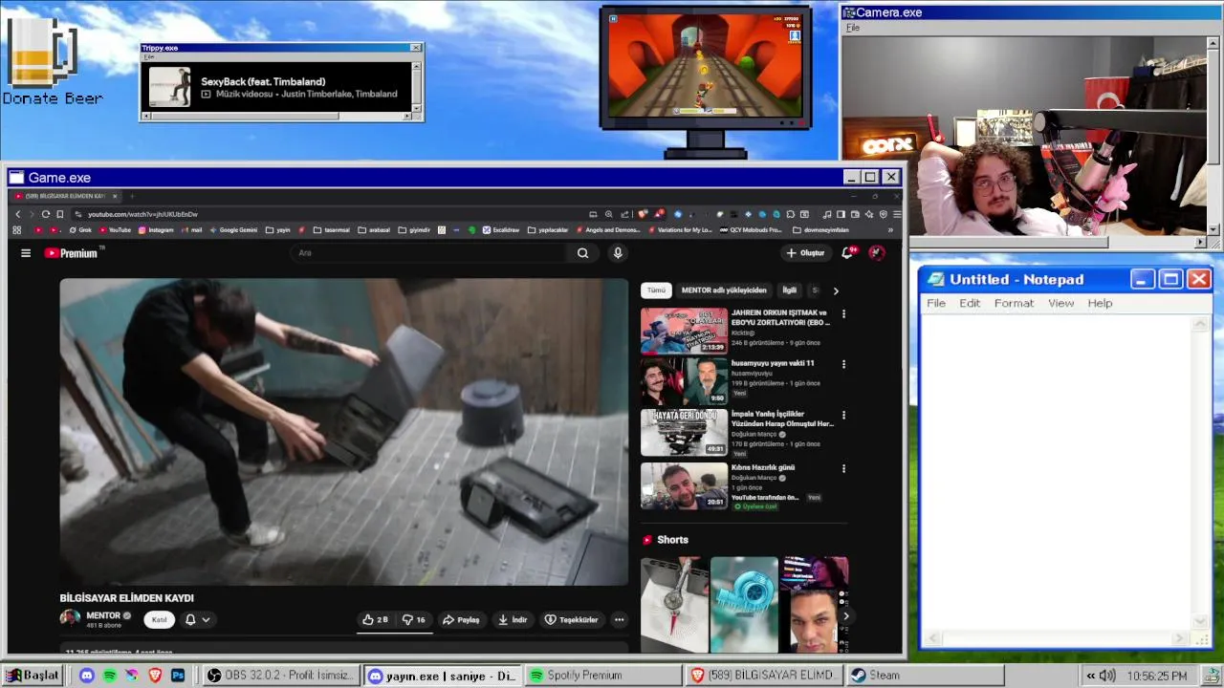The image size is (1224, 688).
Task: Switch to OBS 32.0.2 taskbar window
Action: pos(282,676)
